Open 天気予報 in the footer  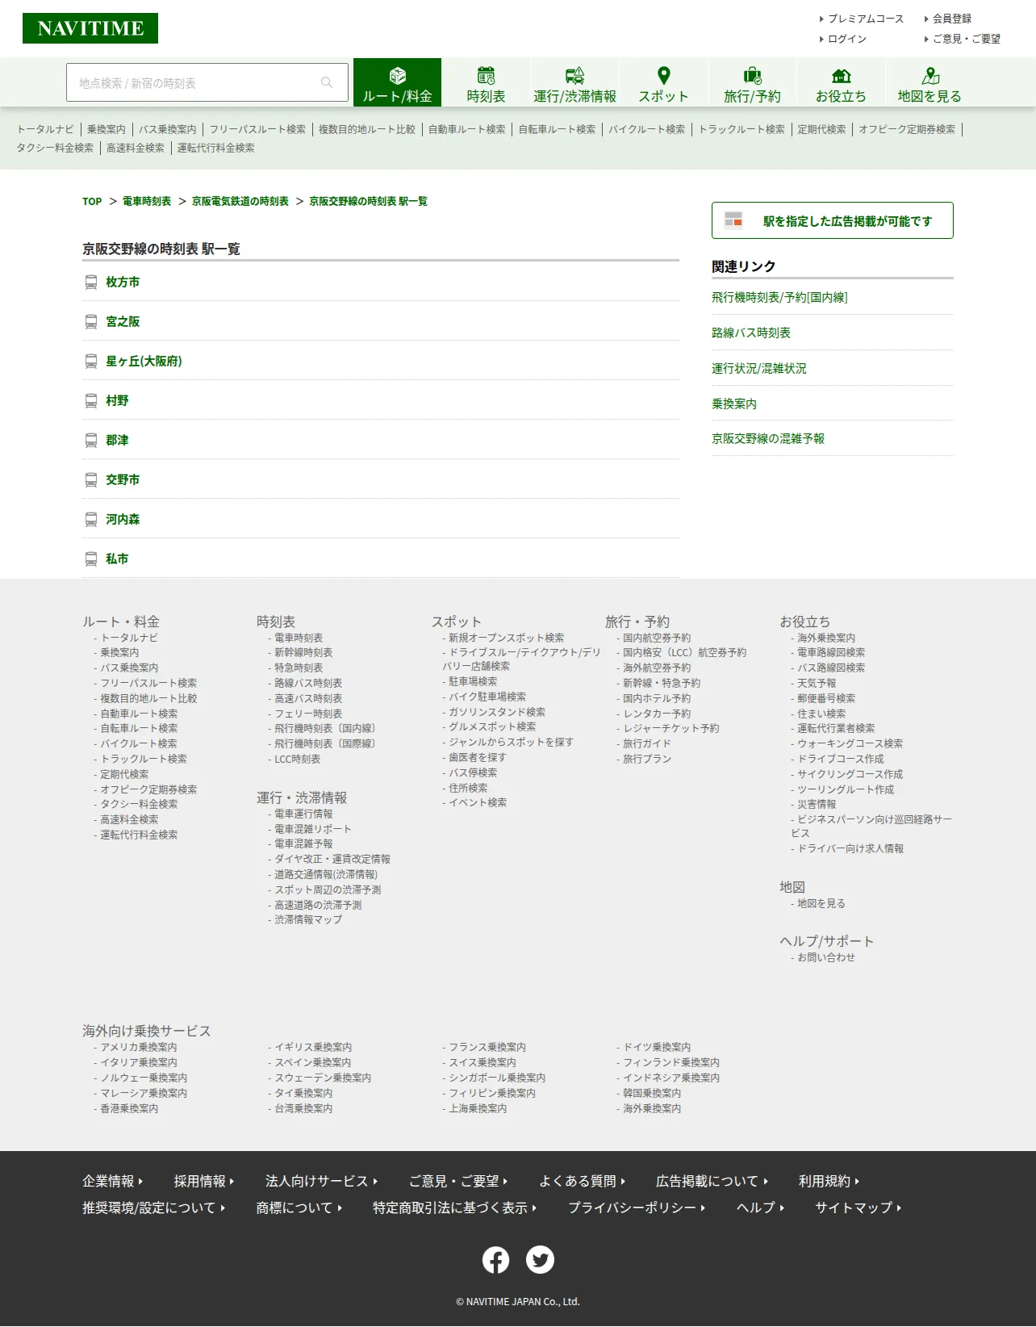[x=817, y=684]
